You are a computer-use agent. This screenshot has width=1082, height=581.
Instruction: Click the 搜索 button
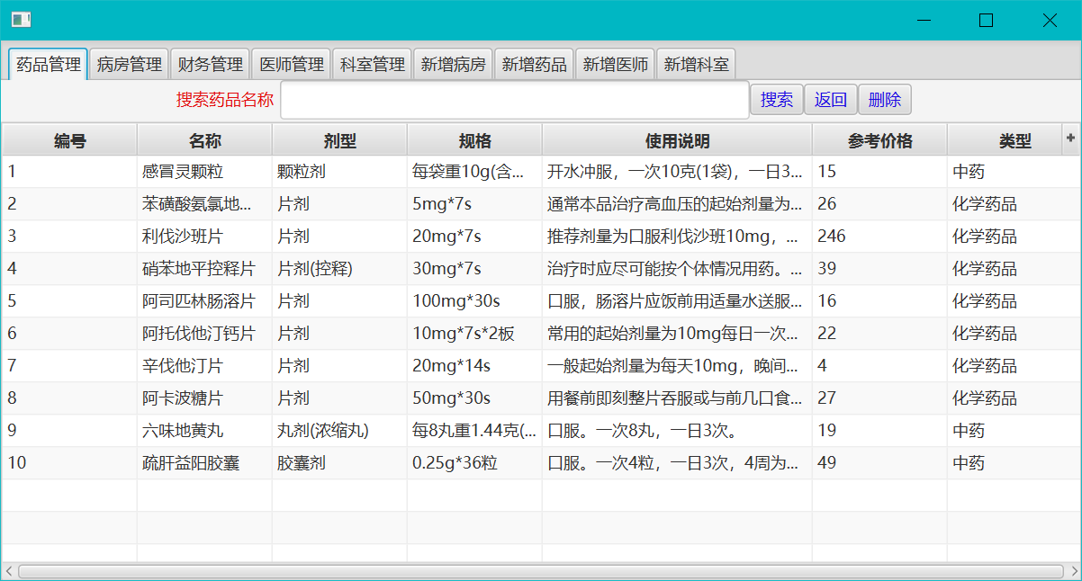click(776, 100)
